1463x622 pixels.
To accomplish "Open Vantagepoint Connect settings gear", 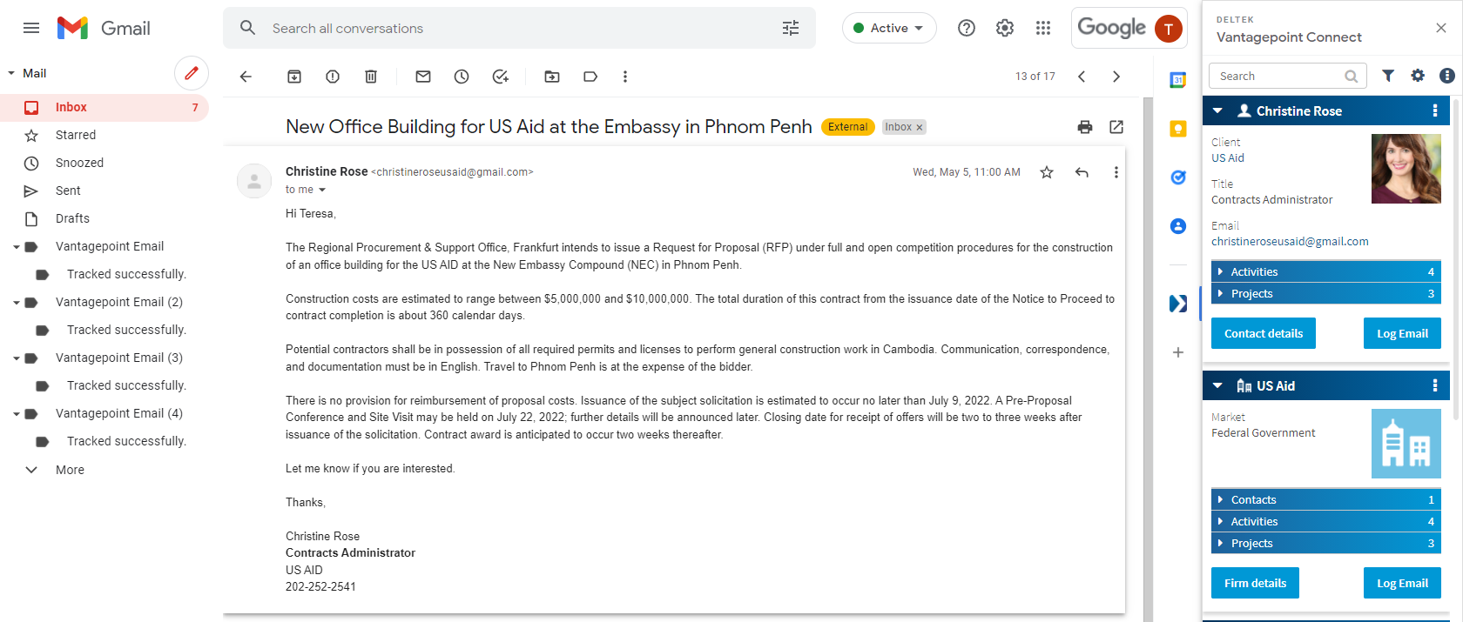I will point(1418,76).
